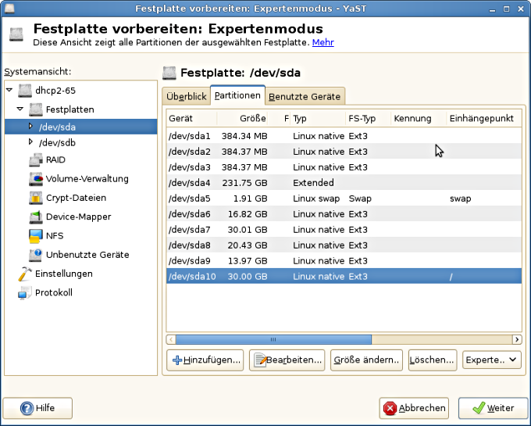Screen dimensions: 531x426
Task: Select Protokoll in the tree
Action: 54,292
